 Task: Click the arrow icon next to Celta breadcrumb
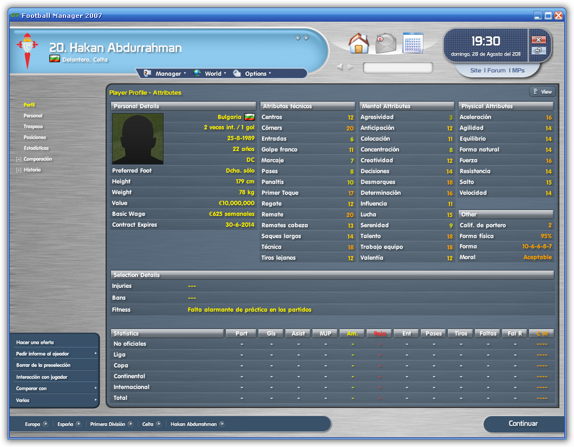tap(159, 424)
